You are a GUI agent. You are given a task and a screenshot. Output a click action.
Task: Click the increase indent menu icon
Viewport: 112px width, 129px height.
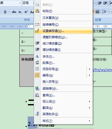37,50
